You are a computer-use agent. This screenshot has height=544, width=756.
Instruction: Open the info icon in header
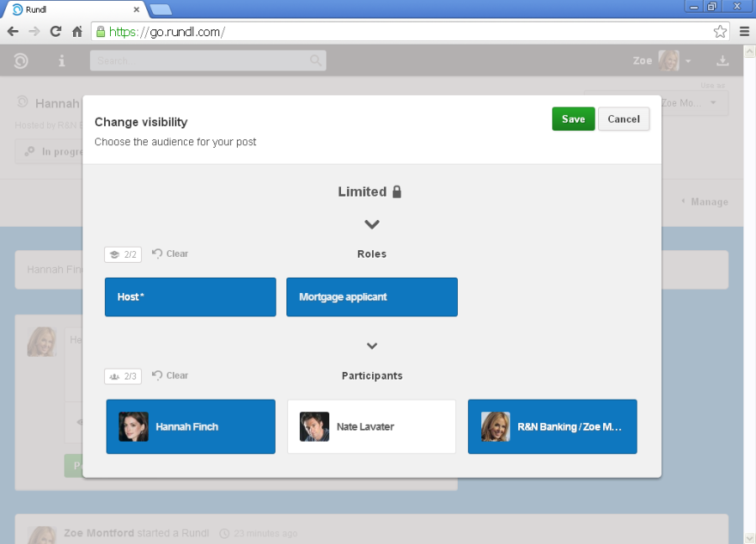pos(61,60)
